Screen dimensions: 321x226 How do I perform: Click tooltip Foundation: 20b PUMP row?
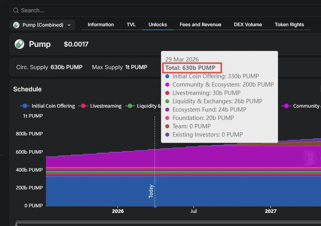(x=199, y=118)
